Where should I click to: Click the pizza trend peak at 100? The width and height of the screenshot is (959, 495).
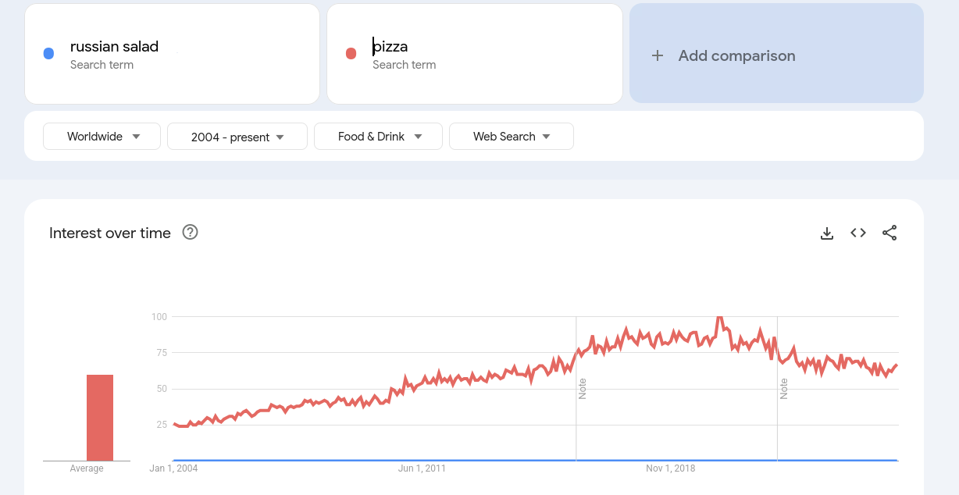point(718,318)
